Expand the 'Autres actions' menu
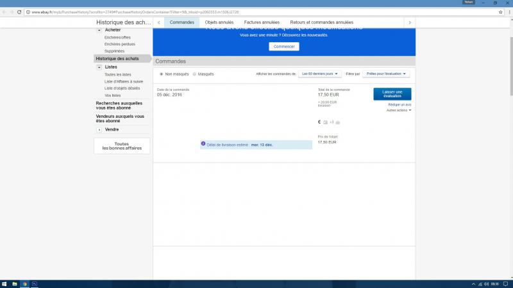 (x=399, y=110)
